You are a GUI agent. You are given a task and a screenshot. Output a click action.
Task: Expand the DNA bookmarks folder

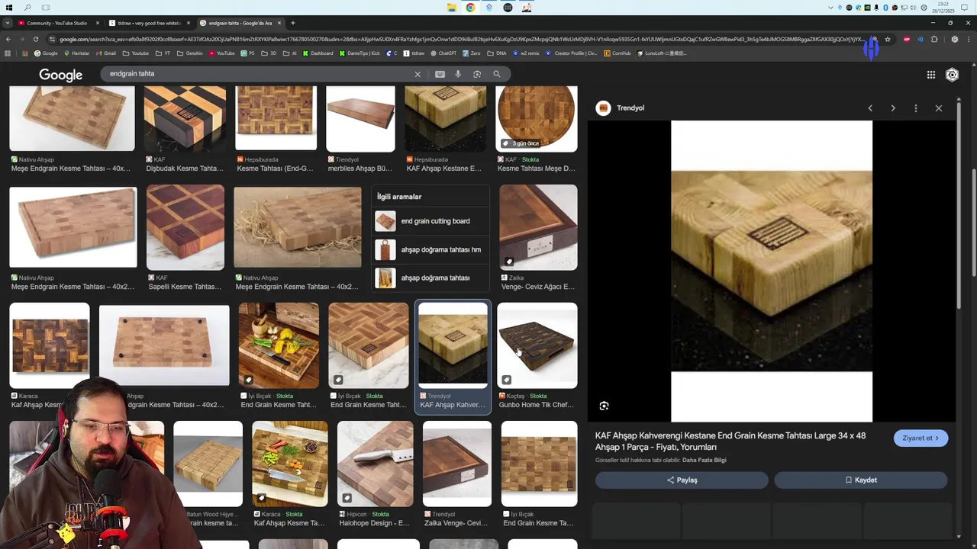pyautogui.click(x=497, y=53)
